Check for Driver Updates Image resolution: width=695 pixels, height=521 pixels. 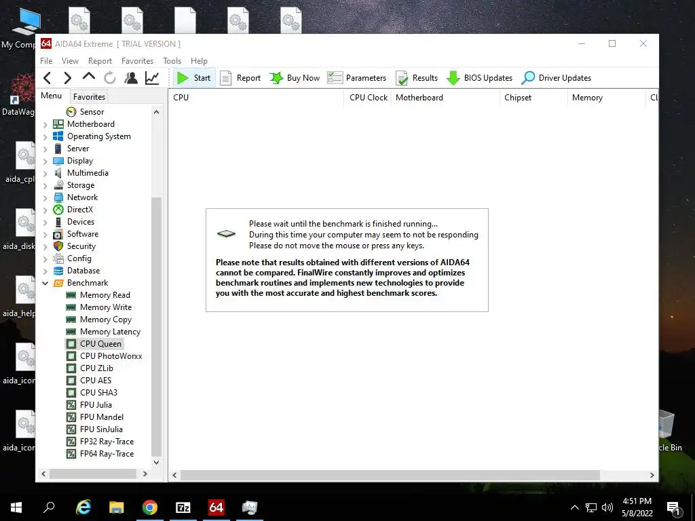[x=557, y=78]
